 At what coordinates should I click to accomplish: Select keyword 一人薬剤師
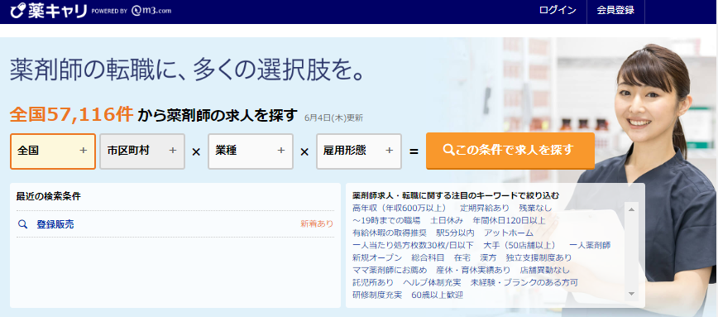[x=590, y=245]
